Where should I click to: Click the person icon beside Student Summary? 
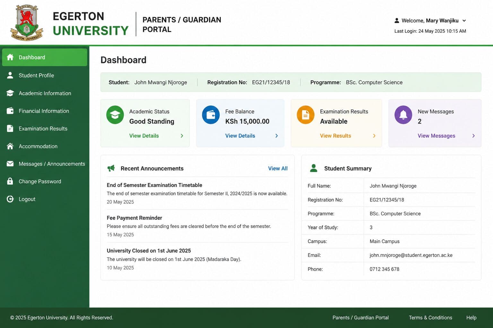[314, 168]
